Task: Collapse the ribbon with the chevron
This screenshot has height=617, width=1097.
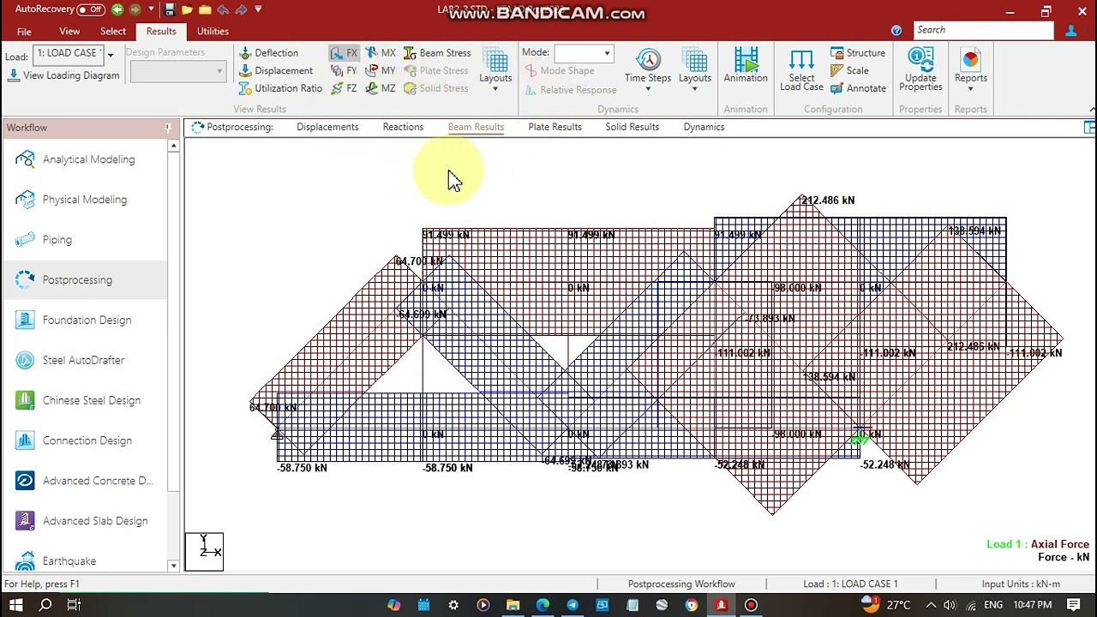Action: (1092, 109)
